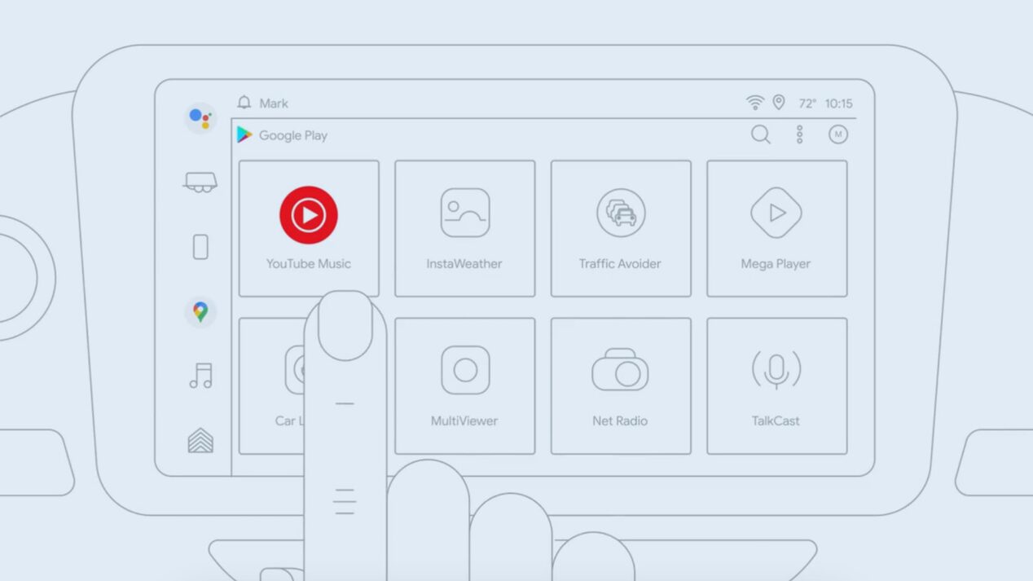The image size is (1033, 581).
Task: Open the notification bell for Mark
Action: (x=243, y=103)
